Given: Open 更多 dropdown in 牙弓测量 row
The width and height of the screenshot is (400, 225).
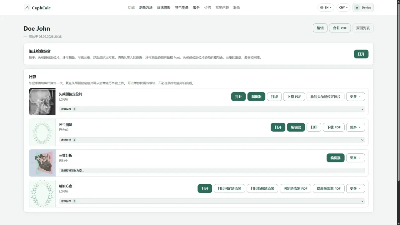Looking at the screenshot, I should coord(355,127).
